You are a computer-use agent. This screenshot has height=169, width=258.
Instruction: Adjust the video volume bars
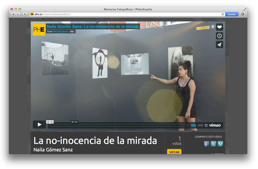click(x=193, y=125)
